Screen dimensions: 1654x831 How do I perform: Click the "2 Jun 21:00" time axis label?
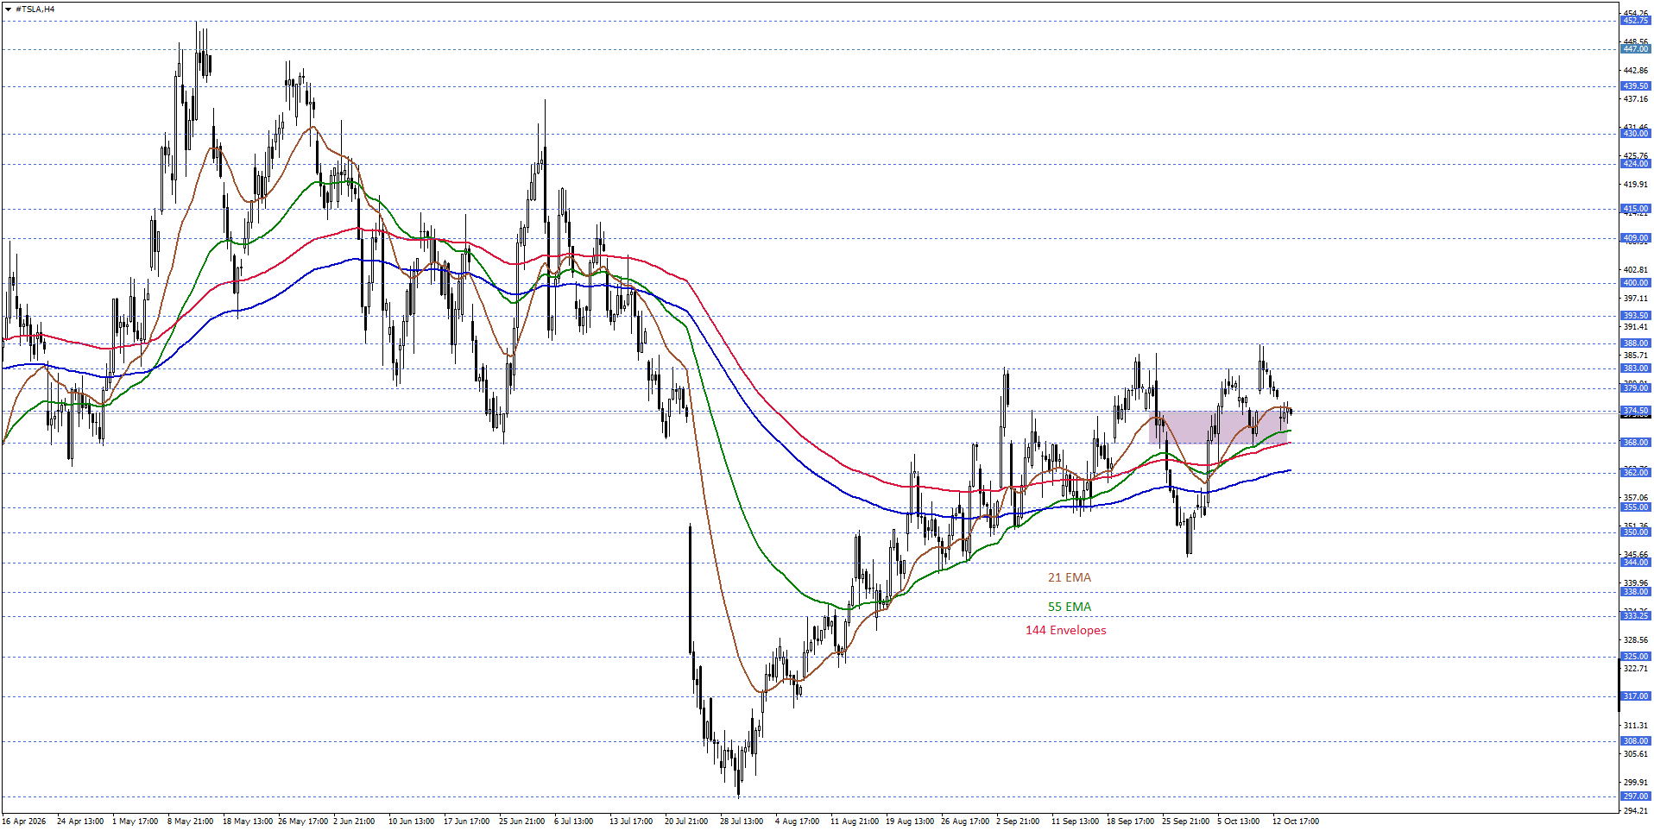354,822
